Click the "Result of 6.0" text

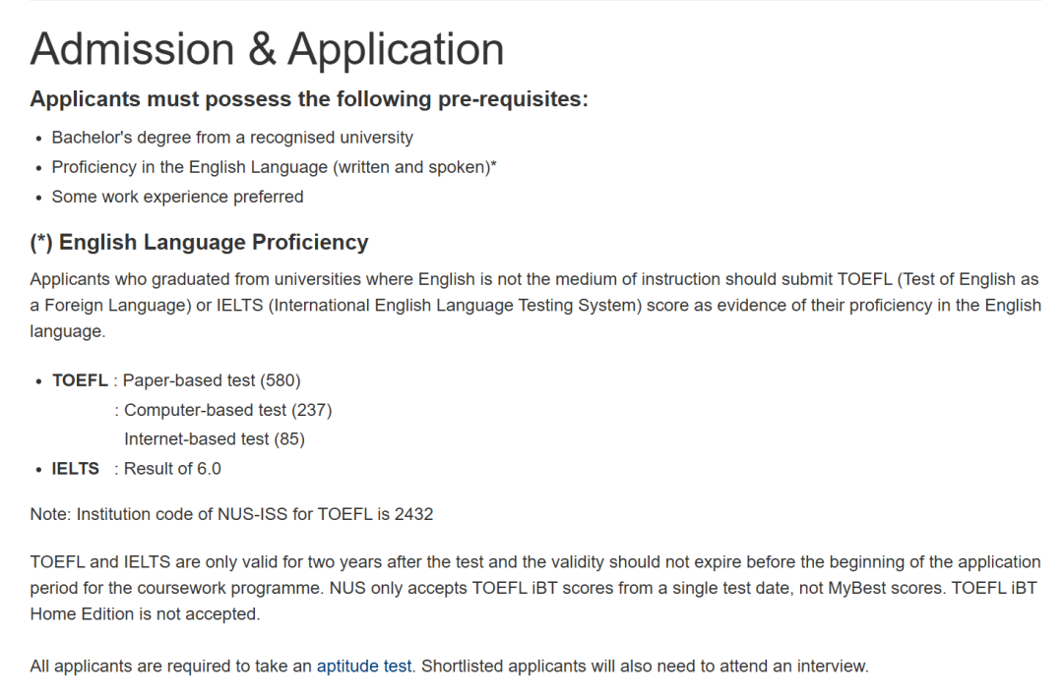point(172,469)
